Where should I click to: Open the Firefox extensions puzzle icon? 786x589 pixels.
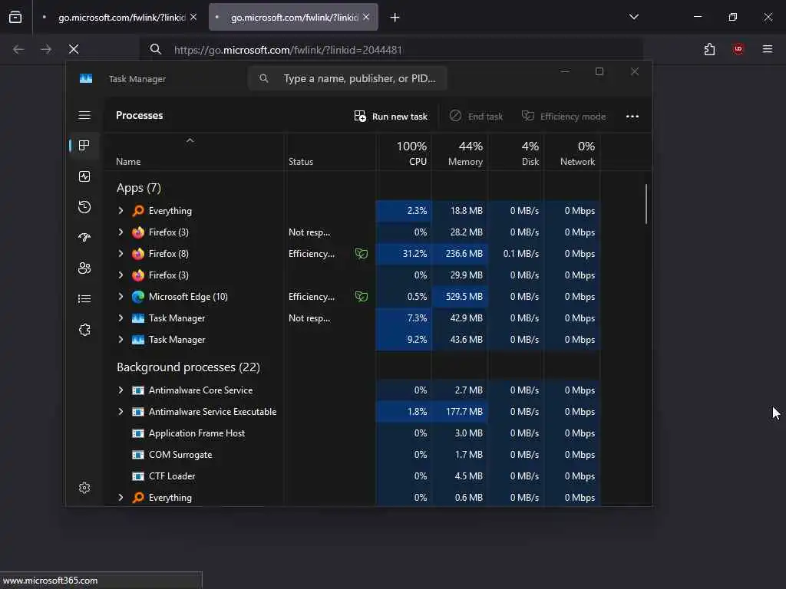click(x=709, y=49)
